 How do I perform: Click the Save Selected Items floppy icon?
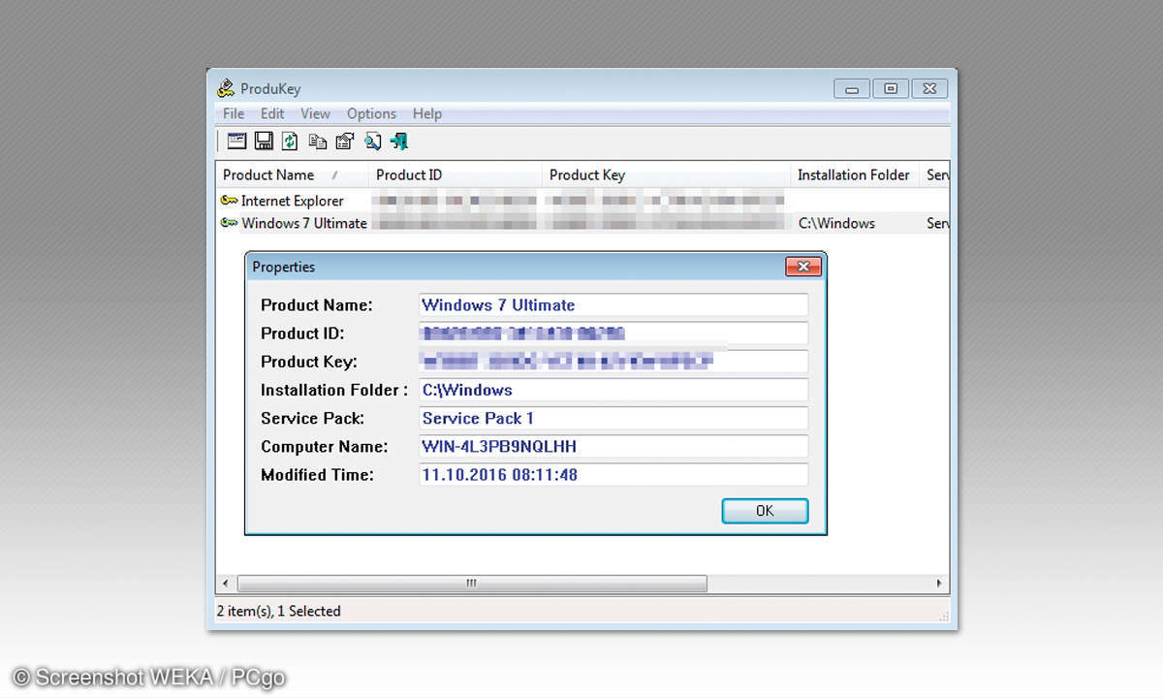point(264,142)
